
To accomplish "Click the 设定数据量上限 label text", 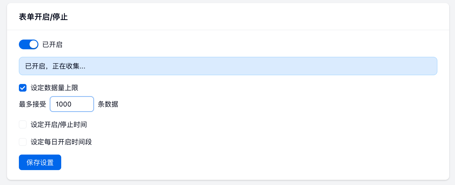I will [x=55, y=88].
